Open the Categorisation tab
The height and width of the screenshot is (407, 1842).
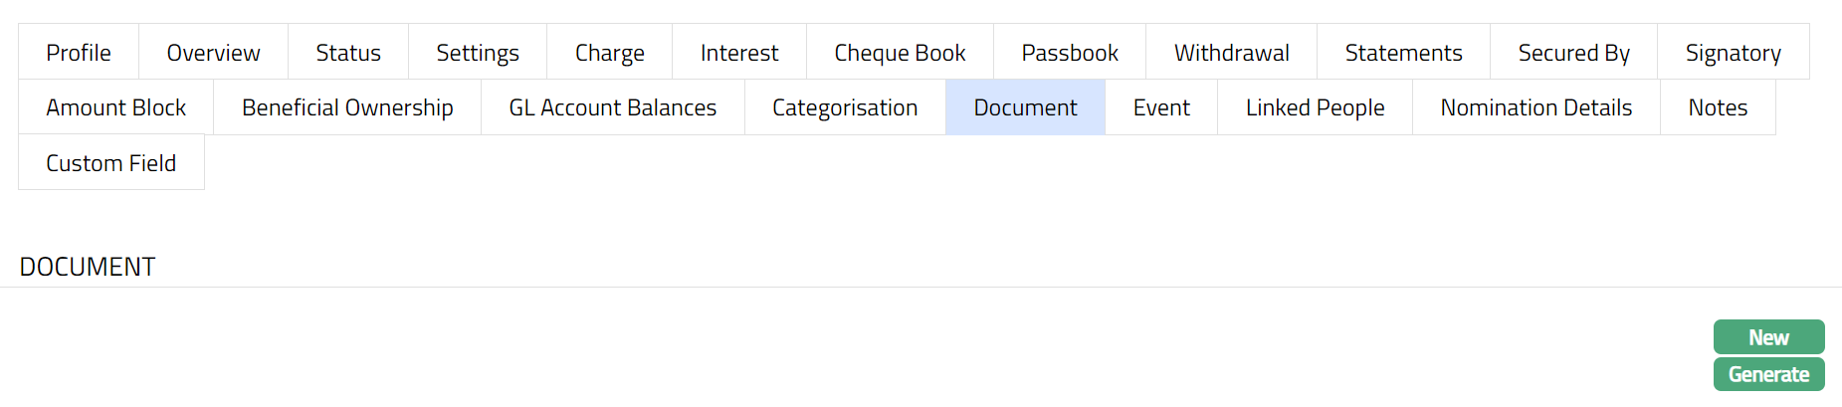tap(845, 107)
